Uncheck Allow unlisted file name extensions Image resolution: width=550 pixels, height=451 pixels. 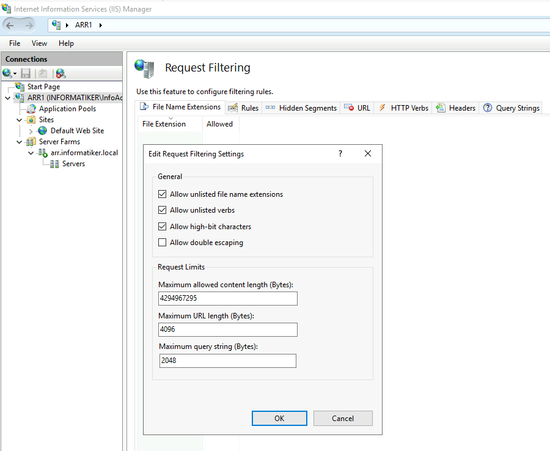click(x=162, y=194)
